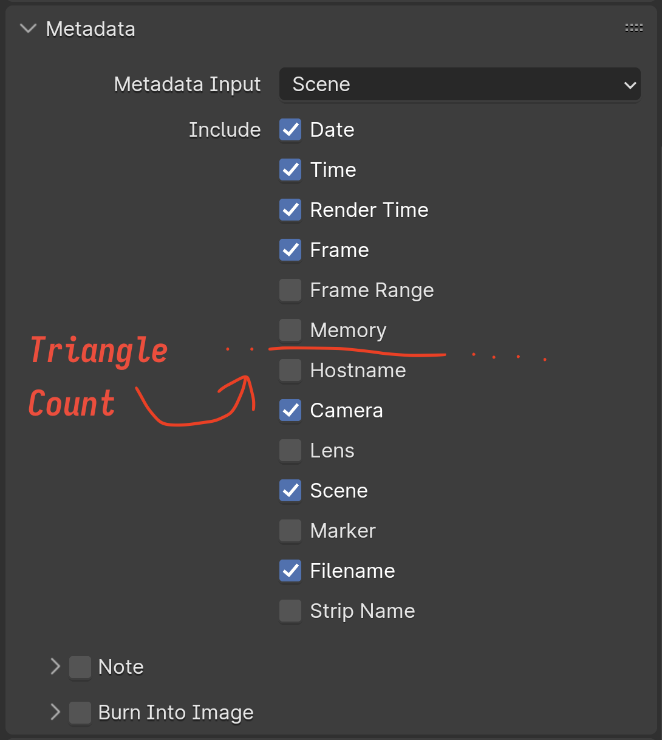Click the Include label

(x=225, y=129)
